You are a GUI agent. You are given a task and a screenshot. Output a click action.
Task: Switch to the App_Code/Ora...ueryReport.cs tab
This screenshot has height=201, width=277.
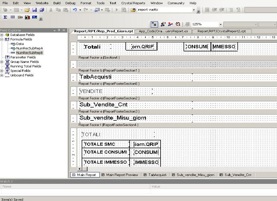(x=163, y=31)
